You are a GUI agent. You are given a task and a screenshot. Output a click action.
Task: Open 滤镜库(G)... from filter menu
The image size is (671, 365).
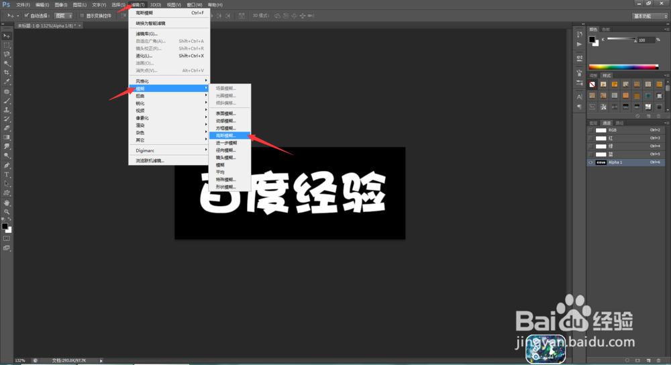click(x=169, y=34)
